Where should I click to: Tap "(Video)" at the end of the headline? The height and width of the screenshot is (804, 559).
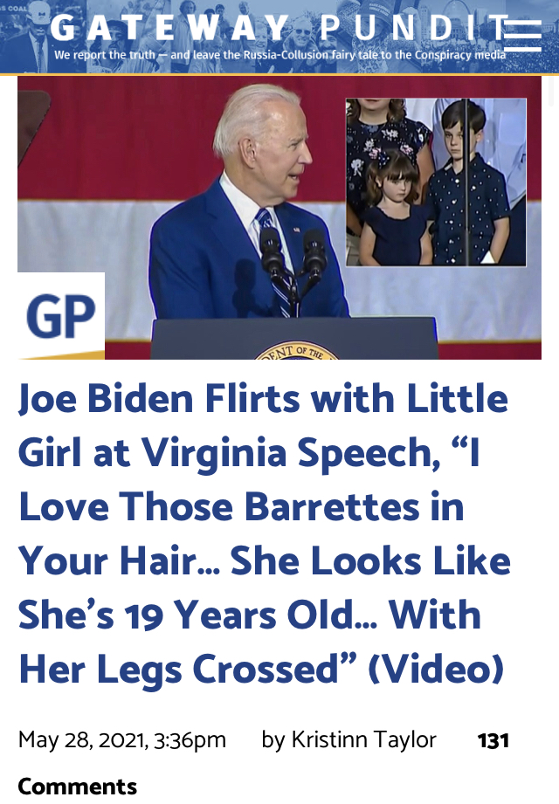436,670
